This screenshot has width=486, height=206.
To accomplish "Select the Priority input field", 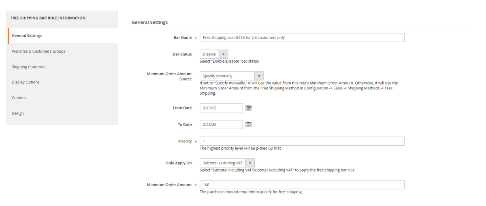I will [x=302, y=141].
